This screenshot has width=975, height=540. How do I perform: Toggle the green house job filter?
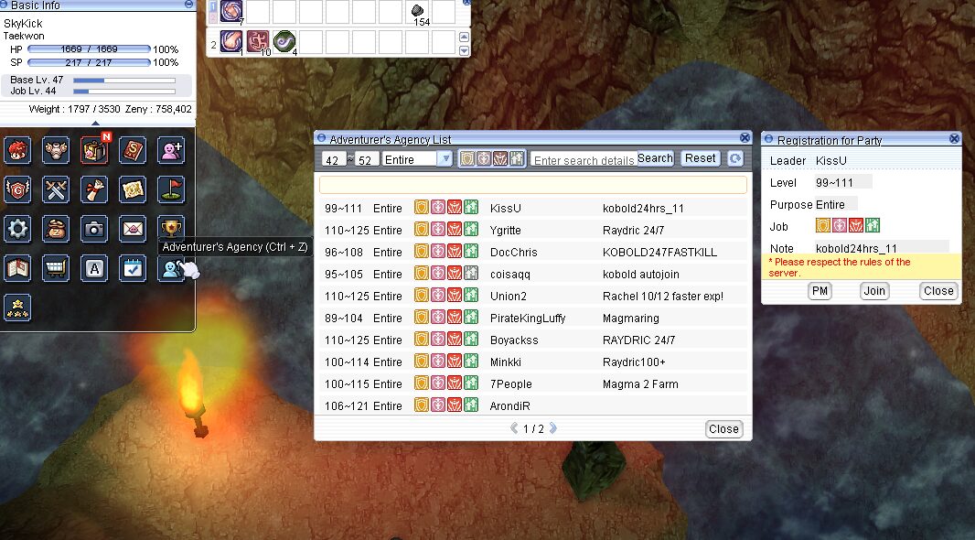[x=518, y=159]
